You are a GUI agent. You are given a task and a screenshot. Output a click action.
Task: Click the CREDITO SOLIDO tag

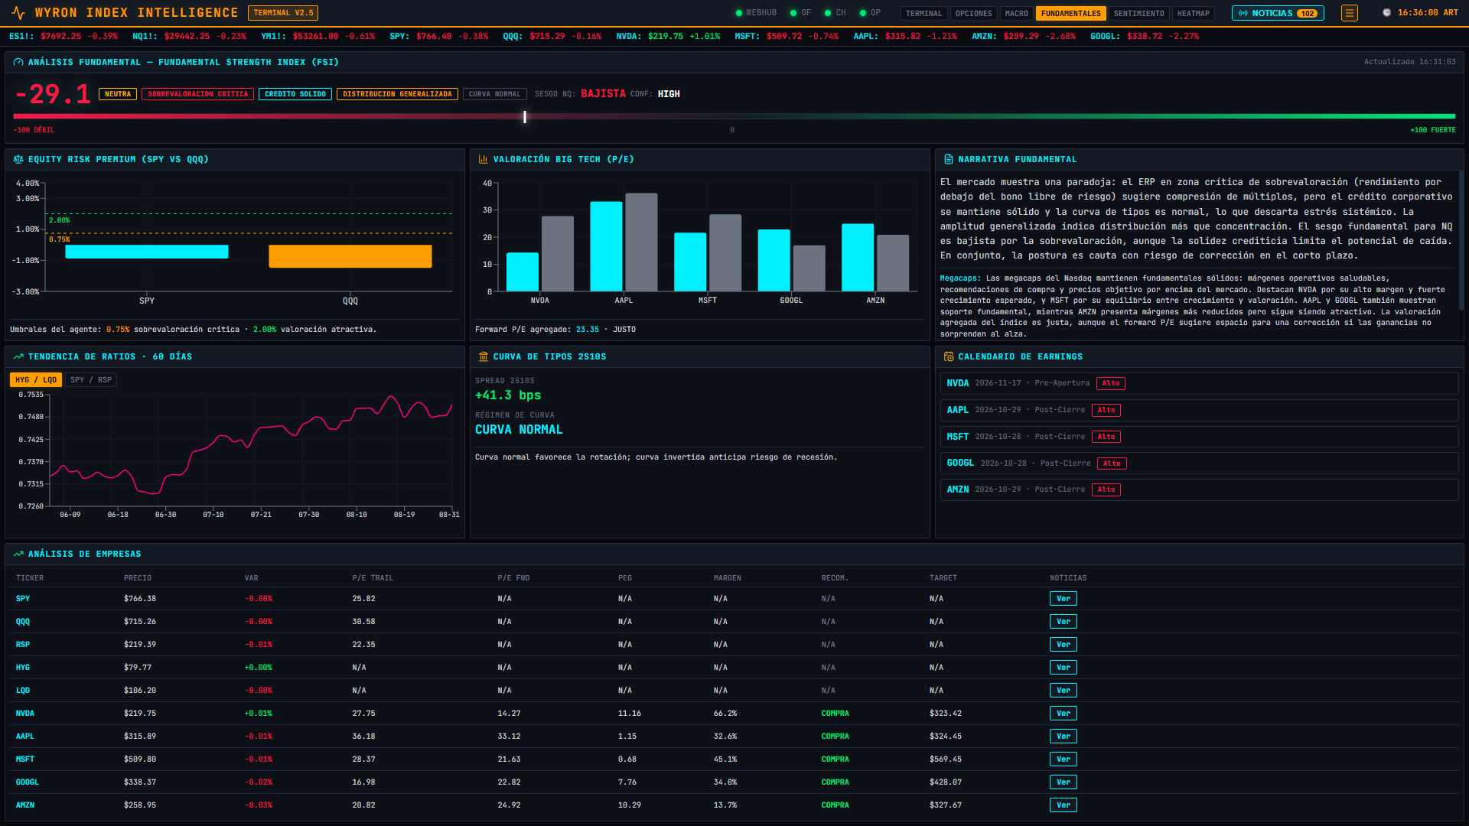(295, 94)
